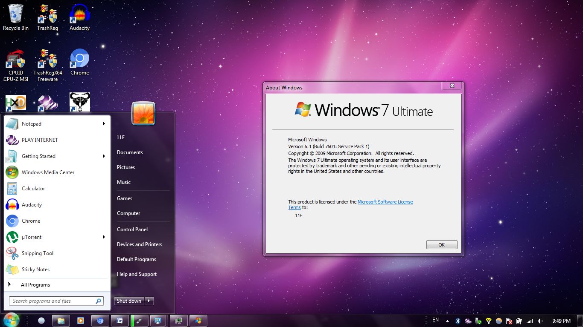Open Snipping Tool from the Start menu

[x=57, y=253]
